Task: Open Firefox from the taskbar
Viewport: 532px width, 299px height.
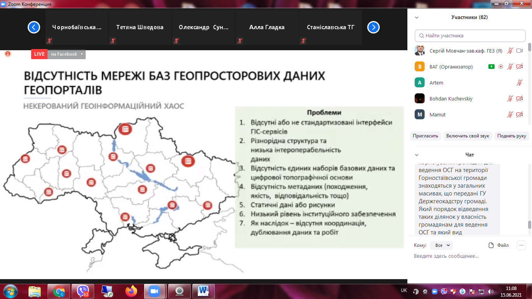Action: coord(131,291)
